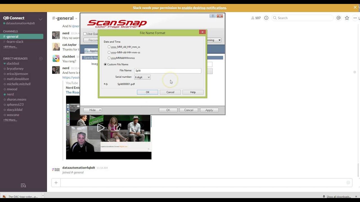Open Help in File Name Format dialog

[x=193, y=92]
